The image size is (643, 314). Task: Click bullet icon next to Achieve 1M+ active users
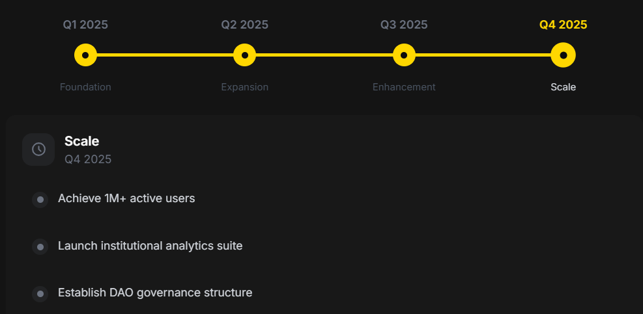(40, 200)
